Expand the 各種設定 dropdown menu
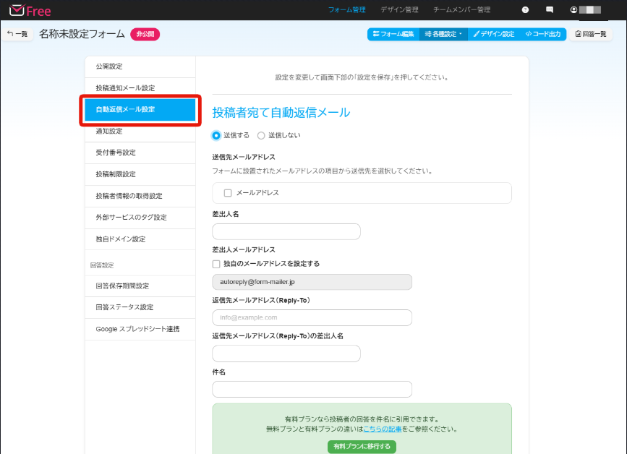Screen dimensions: 627x454 [443, 34]
